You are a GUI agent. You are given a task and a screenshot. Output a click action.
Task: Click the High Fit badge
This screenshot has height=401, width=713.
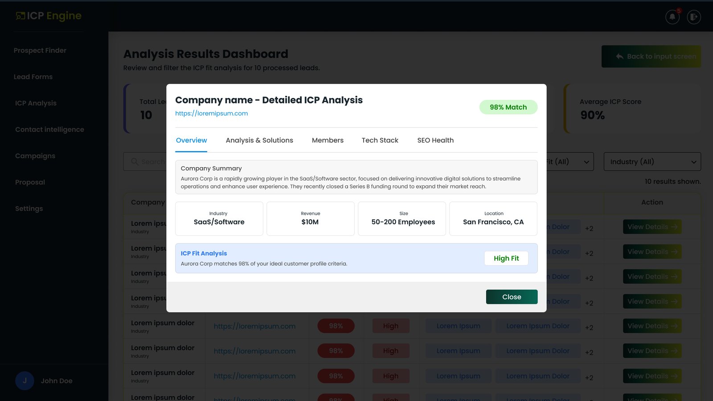tap(506, 258)
